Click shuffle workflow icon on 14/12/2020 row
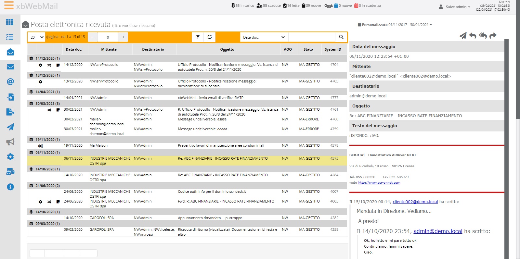The height and width of the screenshot is (259, 520). pos(49,65)
